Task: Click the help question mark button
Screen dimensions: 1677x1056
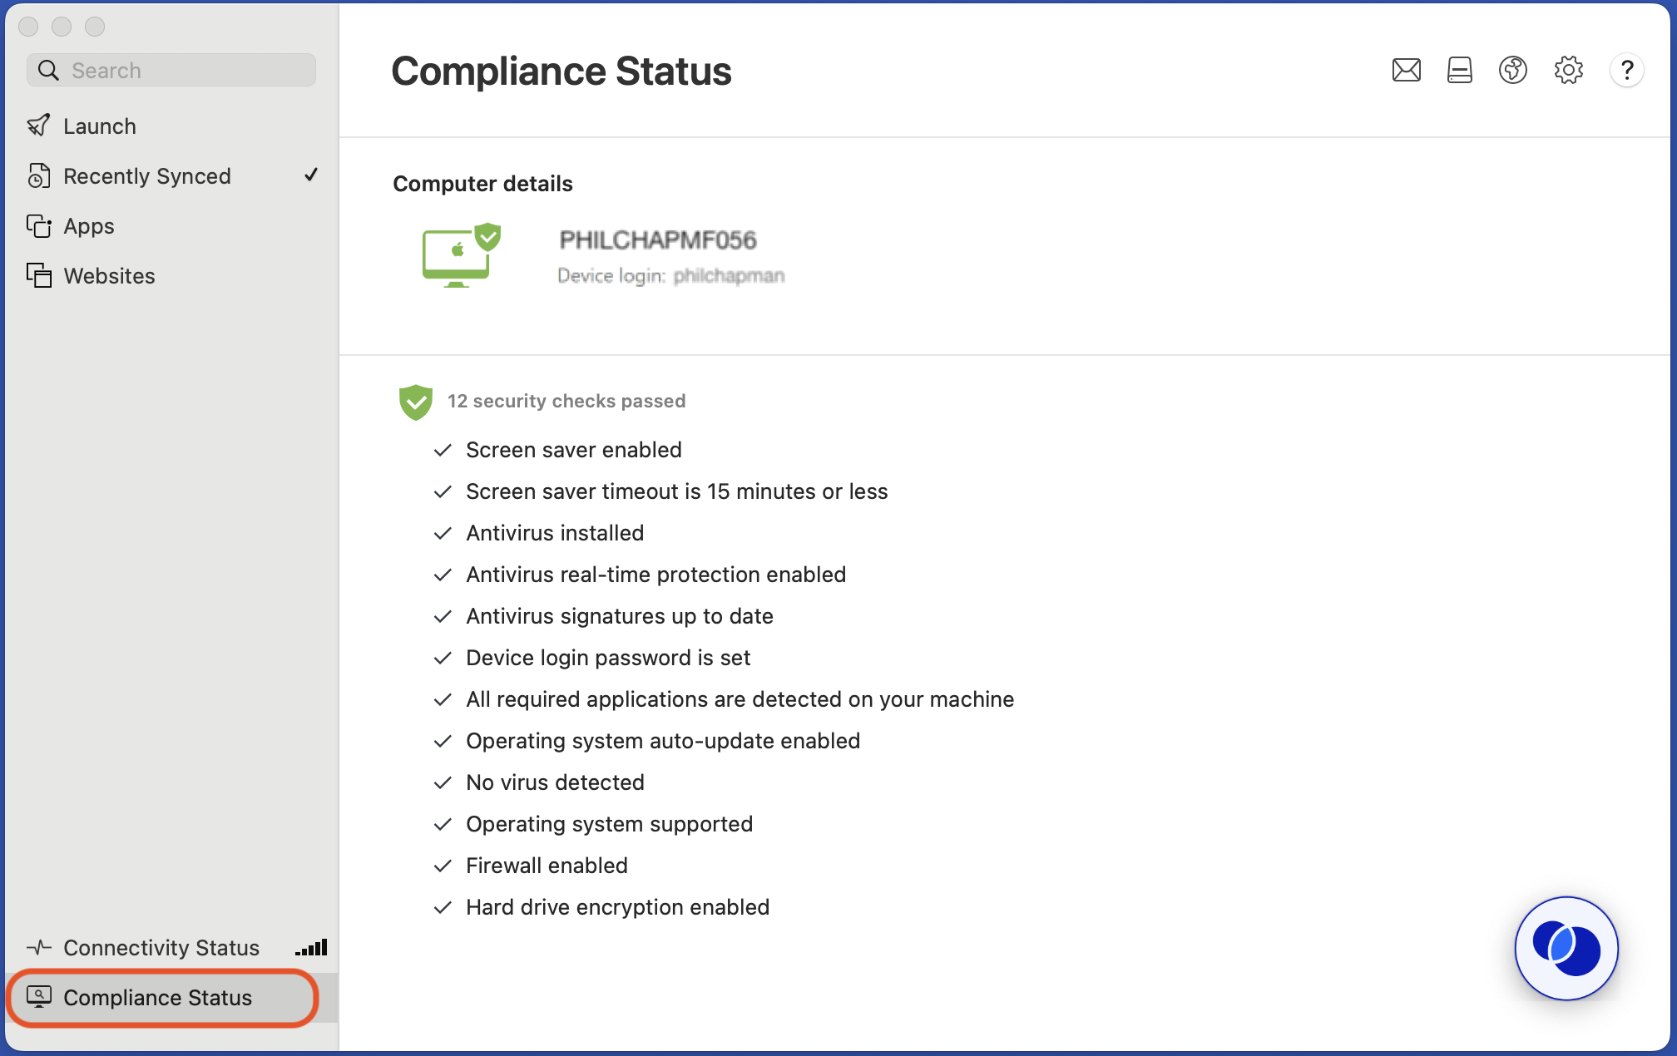Action: pyautogui.click(x=1626, y=71)
